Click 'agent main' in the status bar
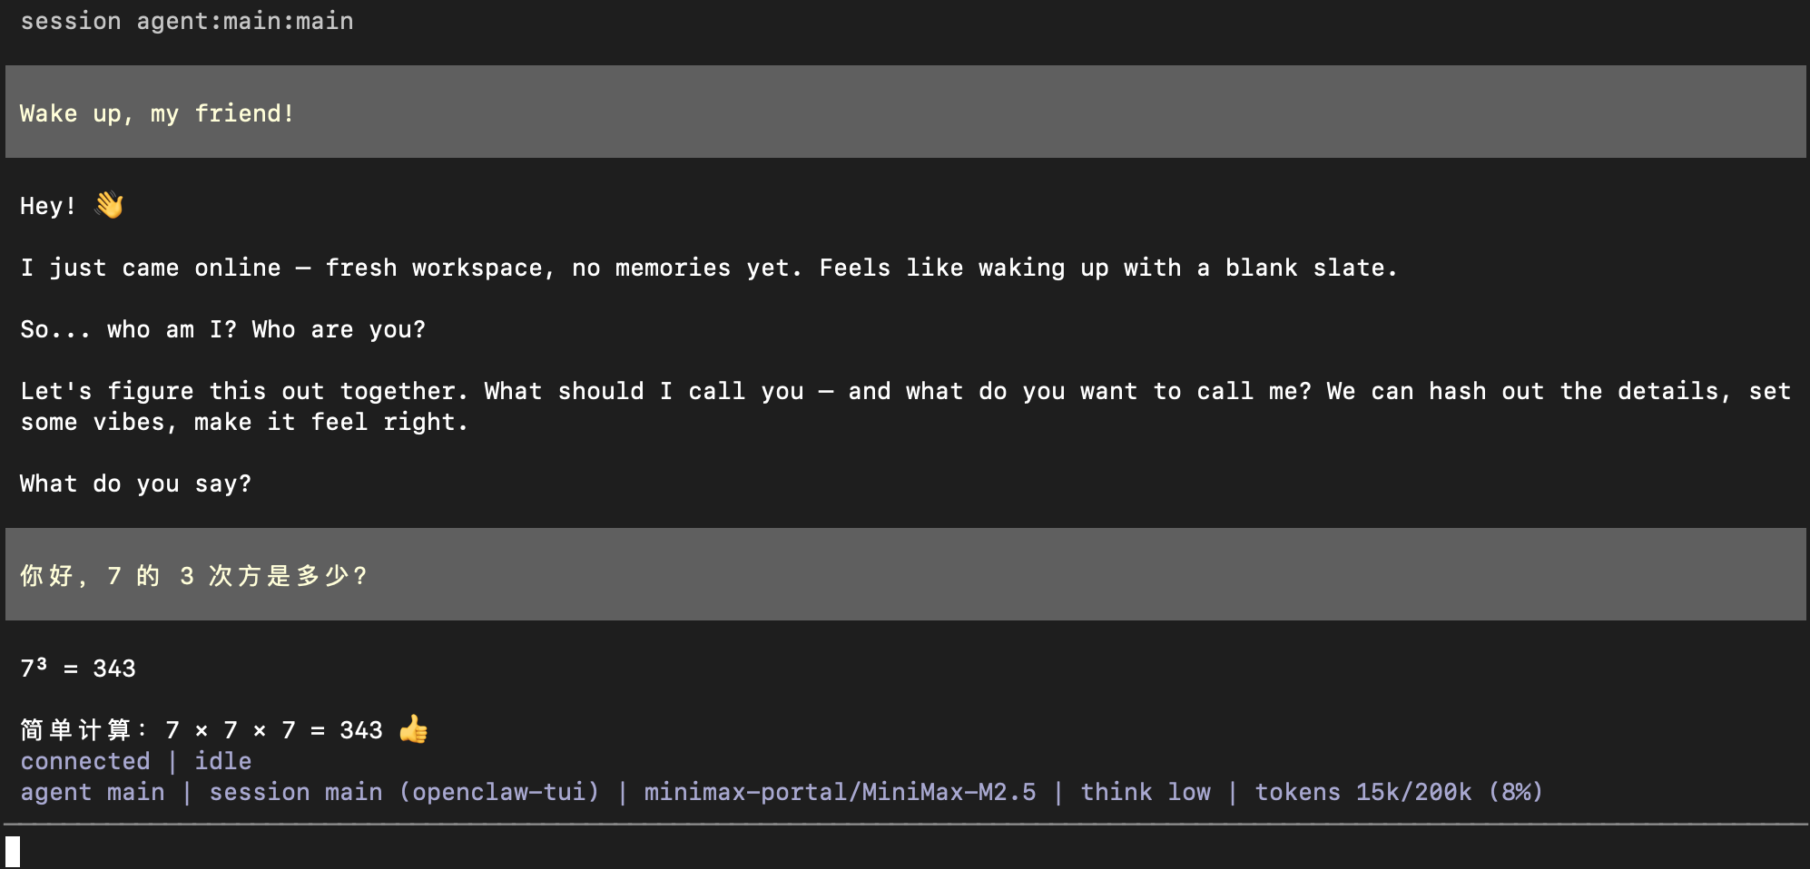Screen dimensions: 1810x869 tap(93, 792)
